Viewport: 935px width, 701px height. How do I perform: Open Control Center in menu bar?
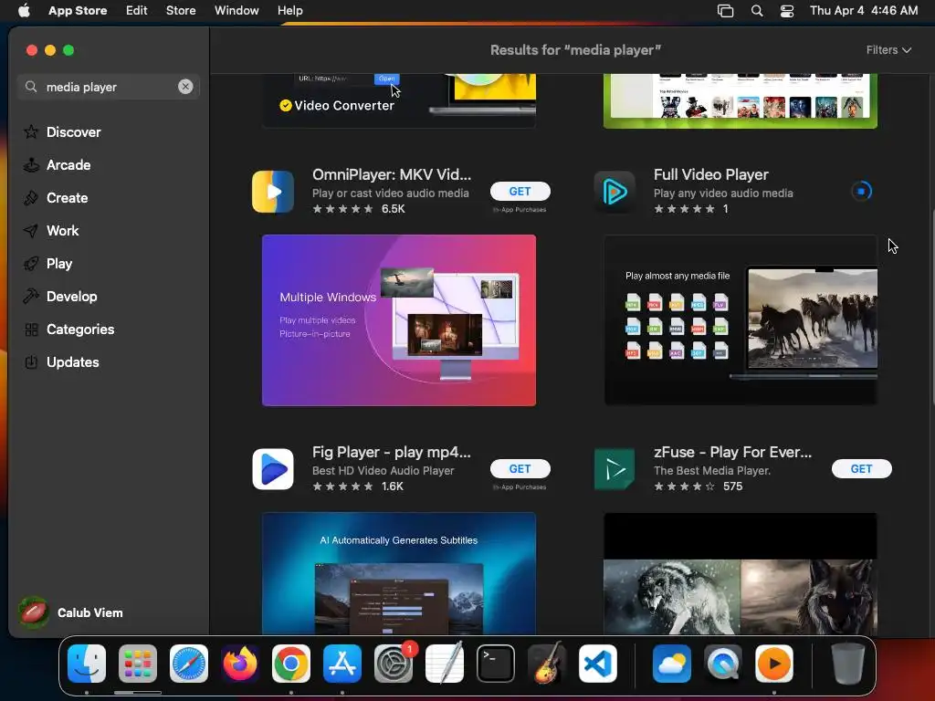pyautogui.click(x=787, y=10)
